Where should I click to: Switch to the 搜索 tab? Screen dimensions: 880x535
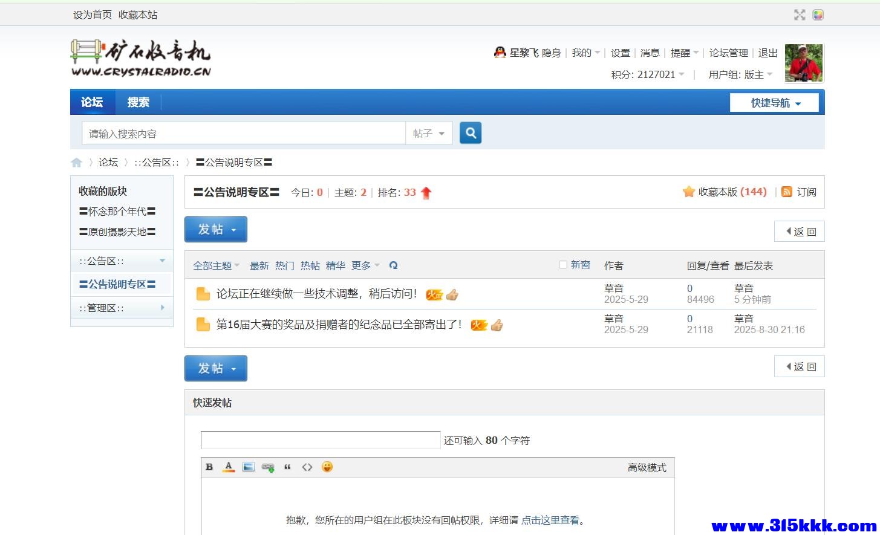tap(138, 102)
